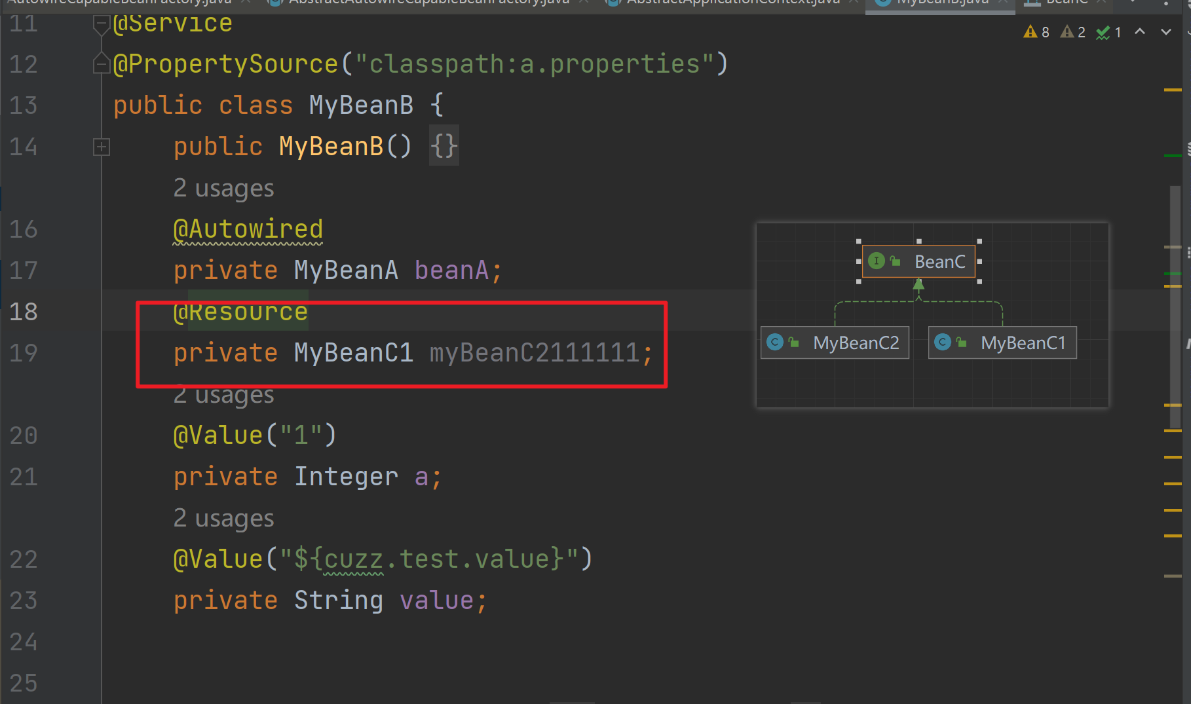The height and width of the screenshot is (704, 1191).
Task: Click the green lock icon on MyBeanC1
Action: (x=962, y=343)
